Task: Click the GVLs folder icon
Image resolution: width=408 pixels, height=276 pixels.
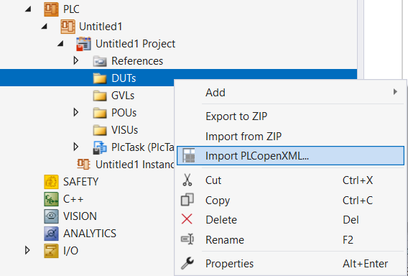Action: [100, 96]
